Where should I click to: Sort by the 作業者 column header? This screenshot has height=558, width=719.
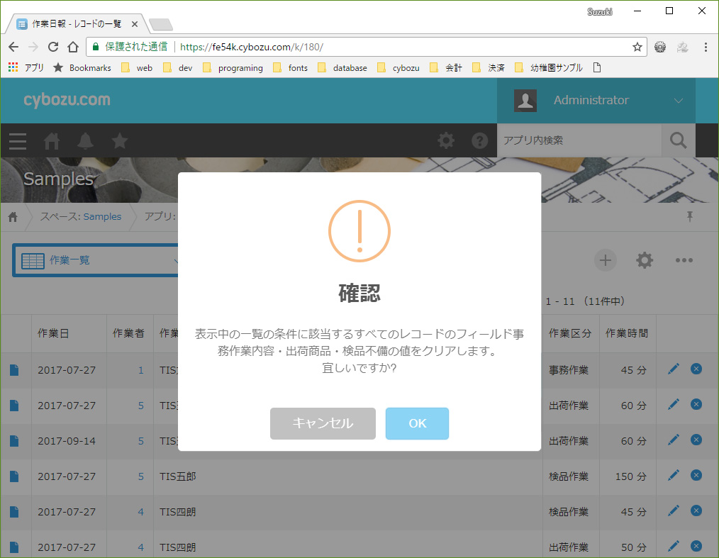coord(128,333)
